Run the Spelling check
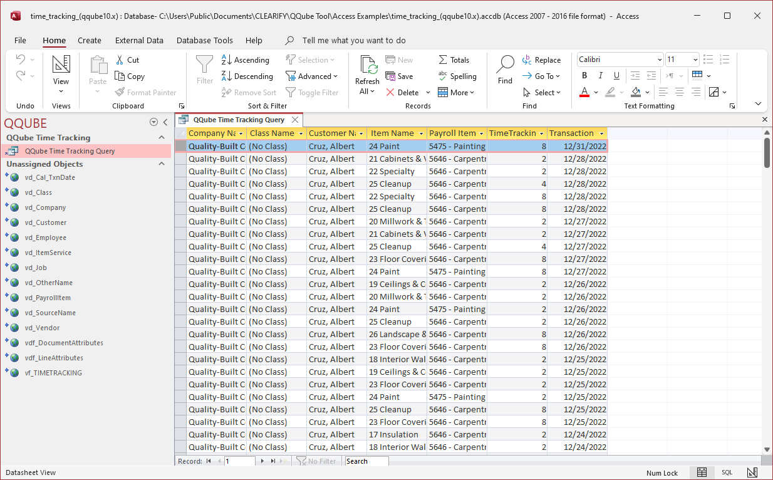The height and width of the screenshot is (480, 773). click(x=457, y=76)
